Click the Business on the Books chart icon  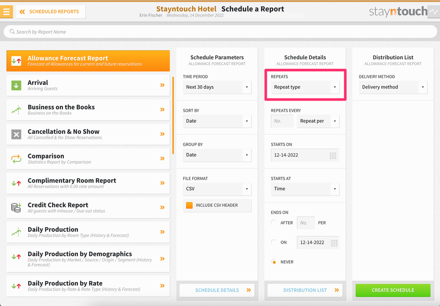(x=16, y=110)
